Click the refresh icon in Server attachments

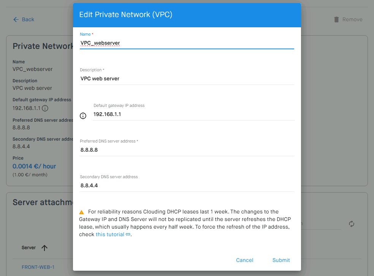click(x=351, y=224)
